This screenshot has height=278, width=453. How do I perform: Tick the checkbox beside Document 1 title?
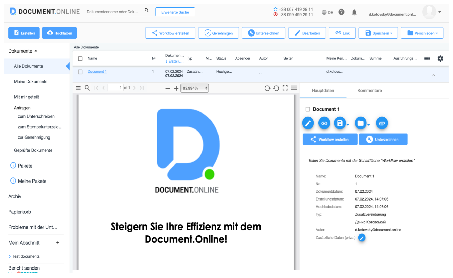point(308,109)
